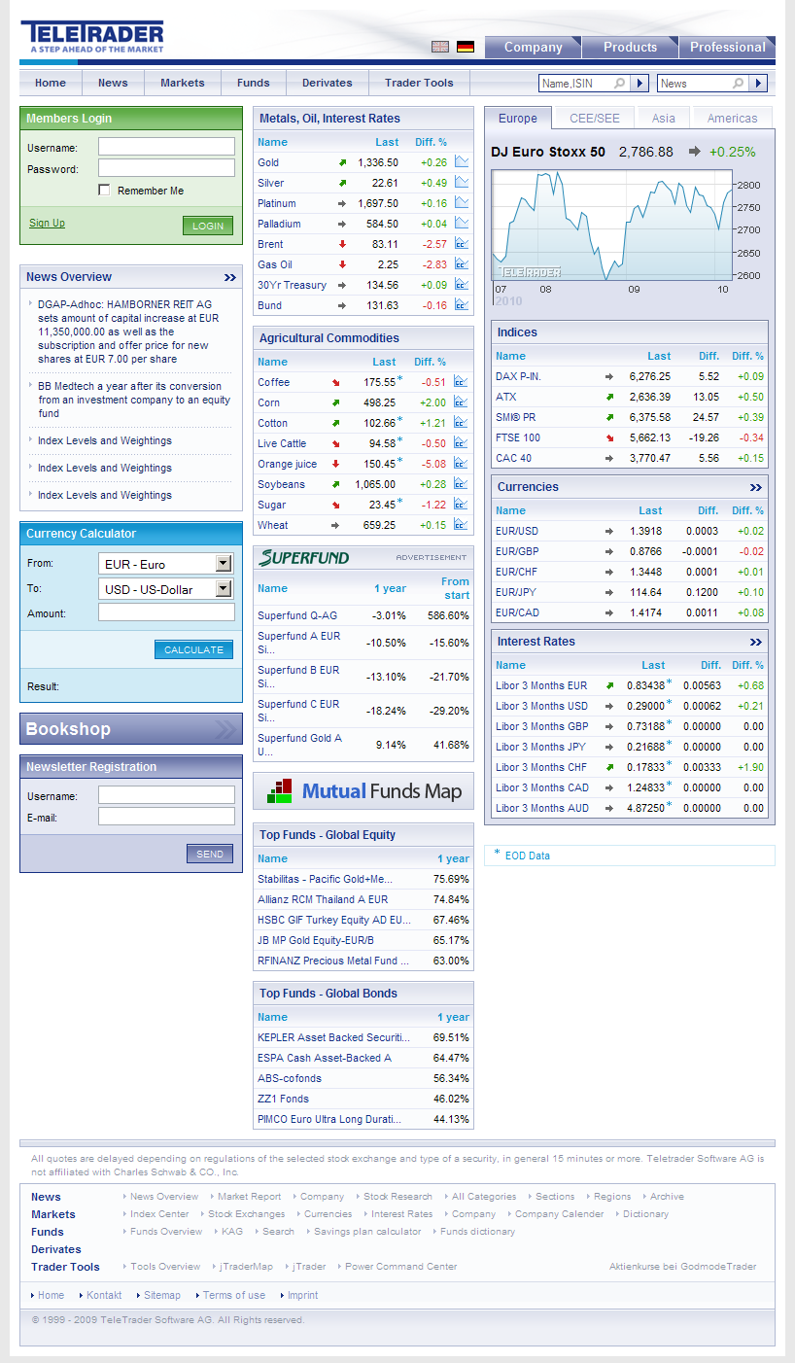Open the EUR/USD currency row

tap(630, 531)
